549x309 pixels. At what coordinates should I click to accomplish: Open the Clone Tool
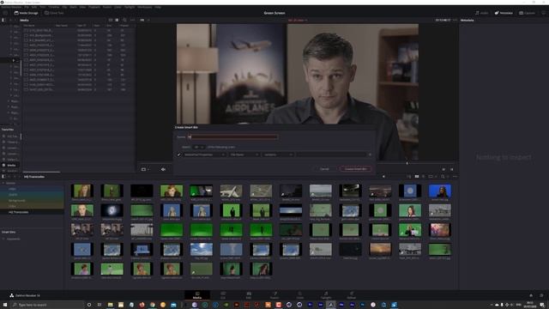[54, 13]
